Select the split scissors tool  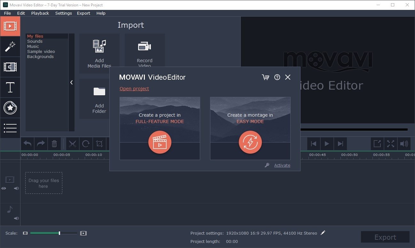coord(72,143)
